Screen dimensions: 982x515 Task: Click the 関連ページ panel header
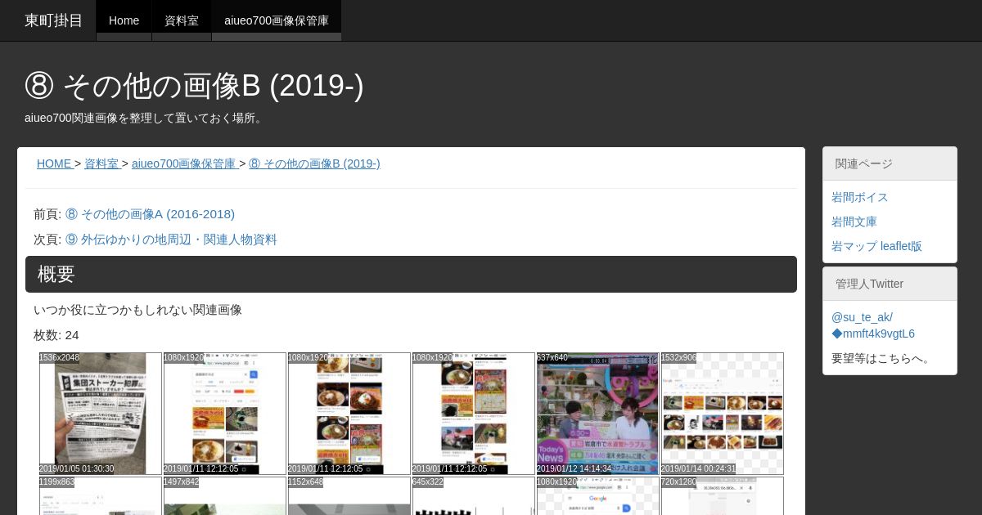[x=890, y=163]
